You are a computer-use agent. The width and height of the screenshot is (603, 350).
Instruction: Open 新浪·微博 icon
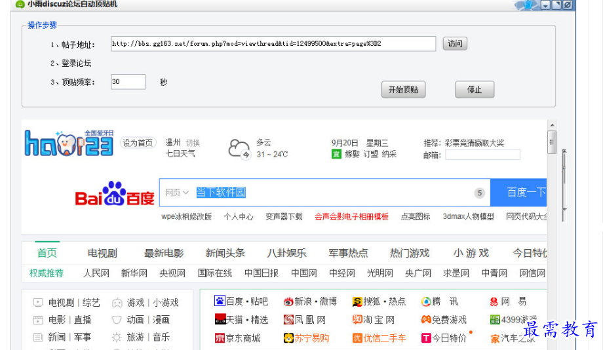point(288,301)
